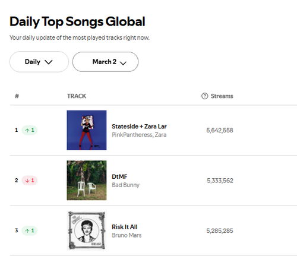Click the red down-arrow badge for rank 2
Viewport: 297px width, 256px height.
click(29, 181)
